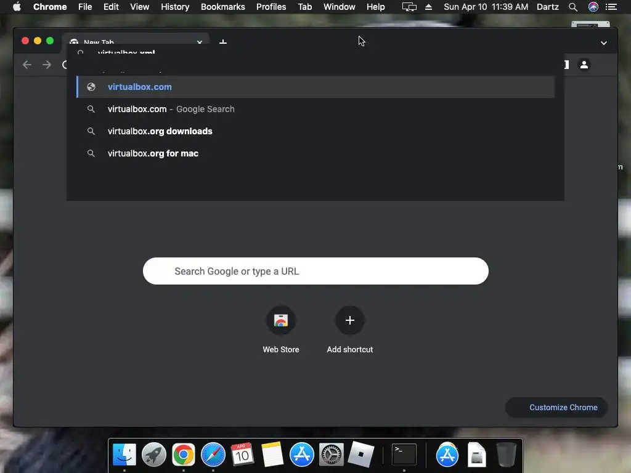Open the Tab menu
631x473 pixels.
[x=305, y=7]
